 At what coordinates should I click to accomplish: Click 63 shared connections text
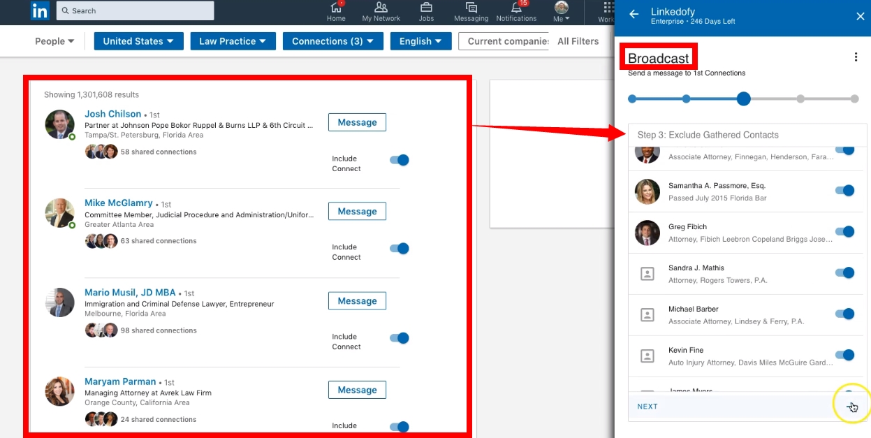click(159, 241)
